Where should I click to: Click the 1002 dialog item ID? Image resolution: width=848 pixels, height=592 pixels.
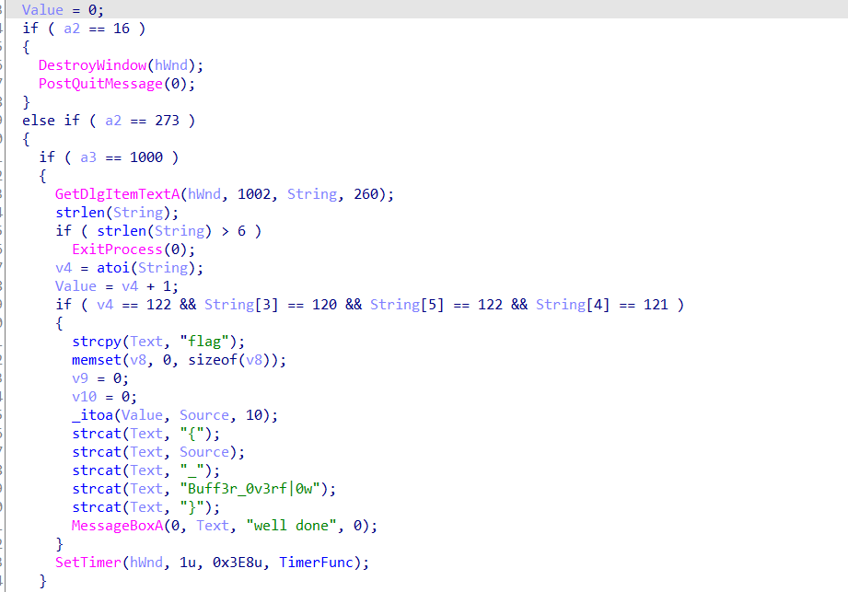[254, 194]
